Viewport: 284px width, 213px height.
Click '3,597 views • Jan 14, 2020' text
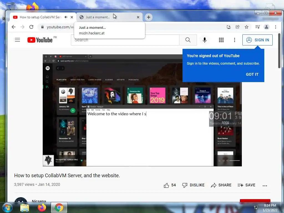click(x=37, y=184)
